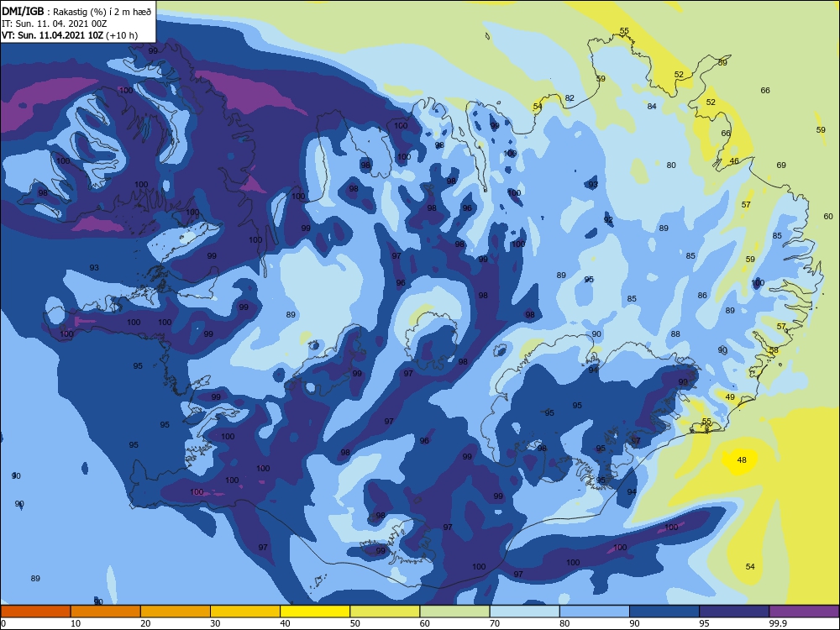Click the 'VT: Sun. 11.04.2021 10Z (+10 h)' line
The image size is (840, 630).
pos(70,35)
